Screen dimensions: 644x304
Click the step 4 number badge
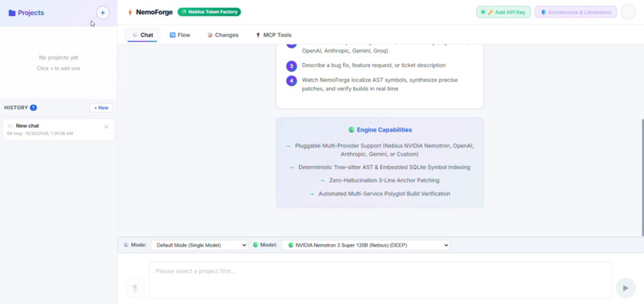click(x=291, y=81)
